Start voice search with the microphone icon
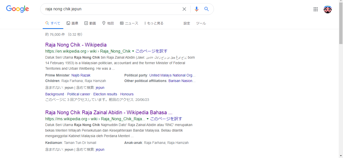The image size is (343, 158). [196, 9]
